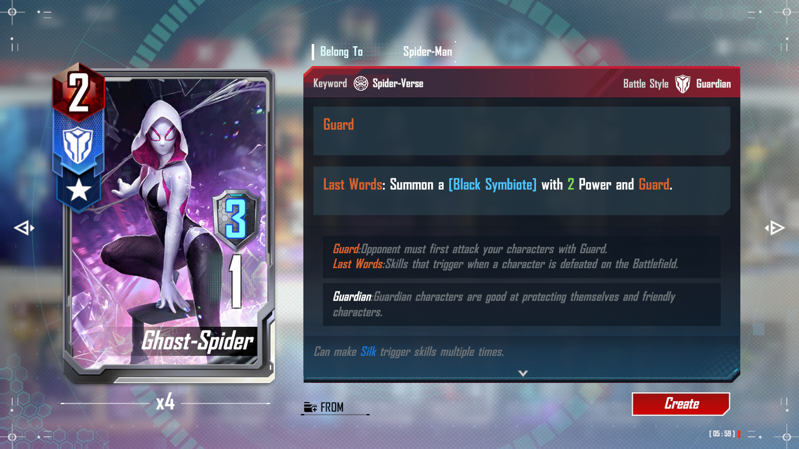Expand description with down chevron
This screenshot has width=799, height=449.
[x=523, y=373]
